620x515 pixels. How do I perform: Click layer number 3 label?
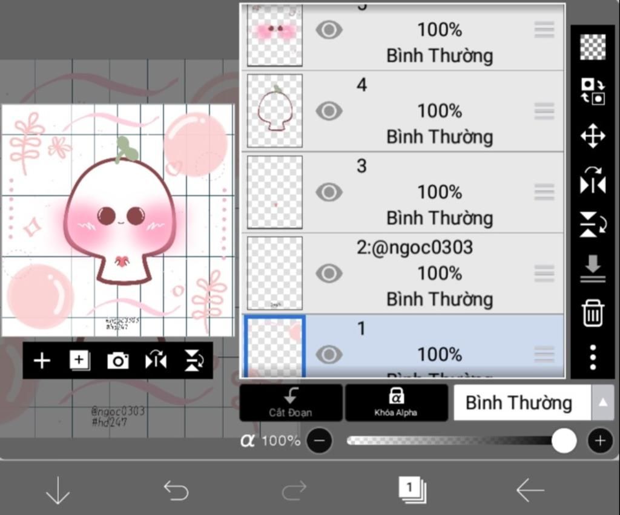tap(361, 166)
